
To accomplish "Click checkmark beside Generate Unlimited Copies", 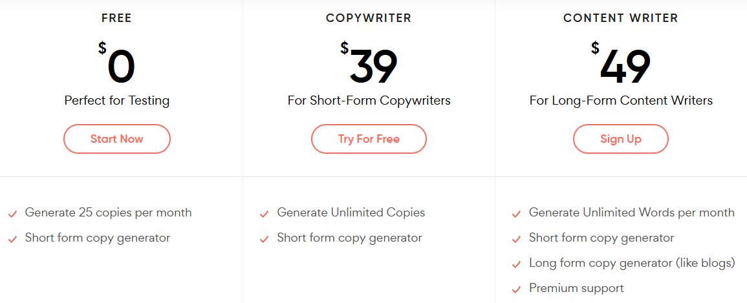I will [264, 214].
